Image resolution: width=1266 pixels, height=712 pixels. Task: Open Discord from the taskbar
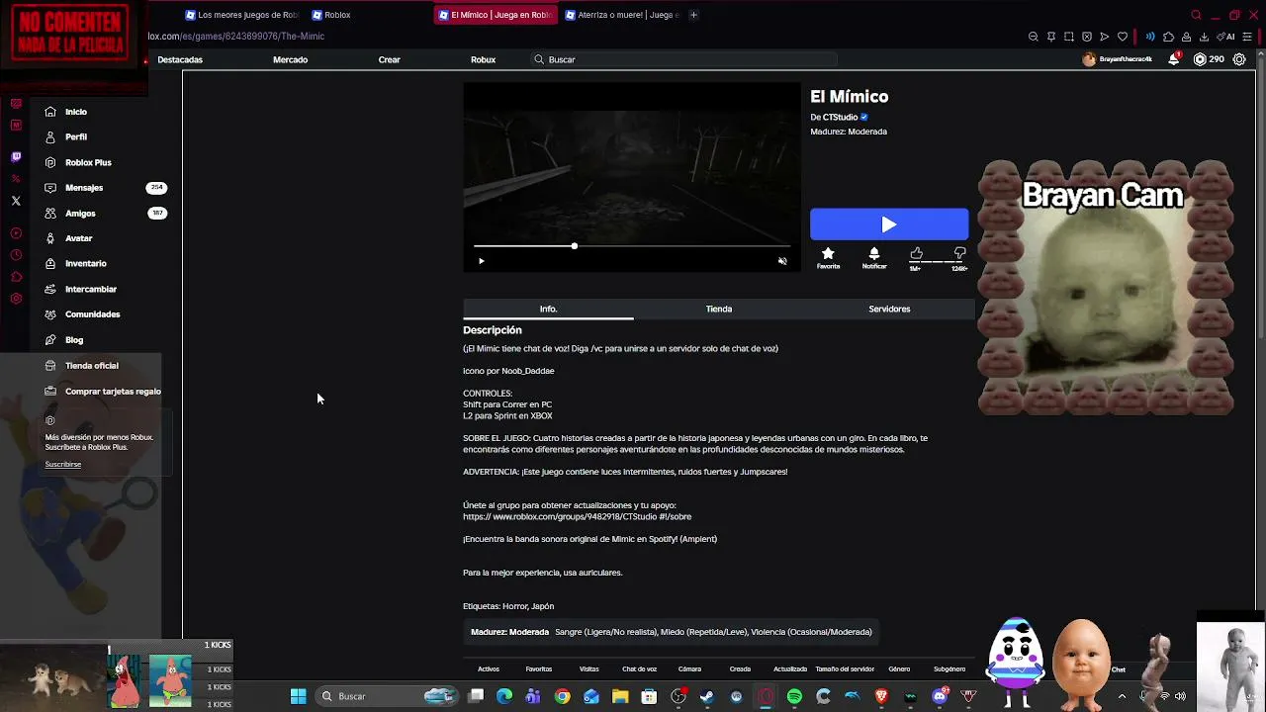(x=940, y=696)
